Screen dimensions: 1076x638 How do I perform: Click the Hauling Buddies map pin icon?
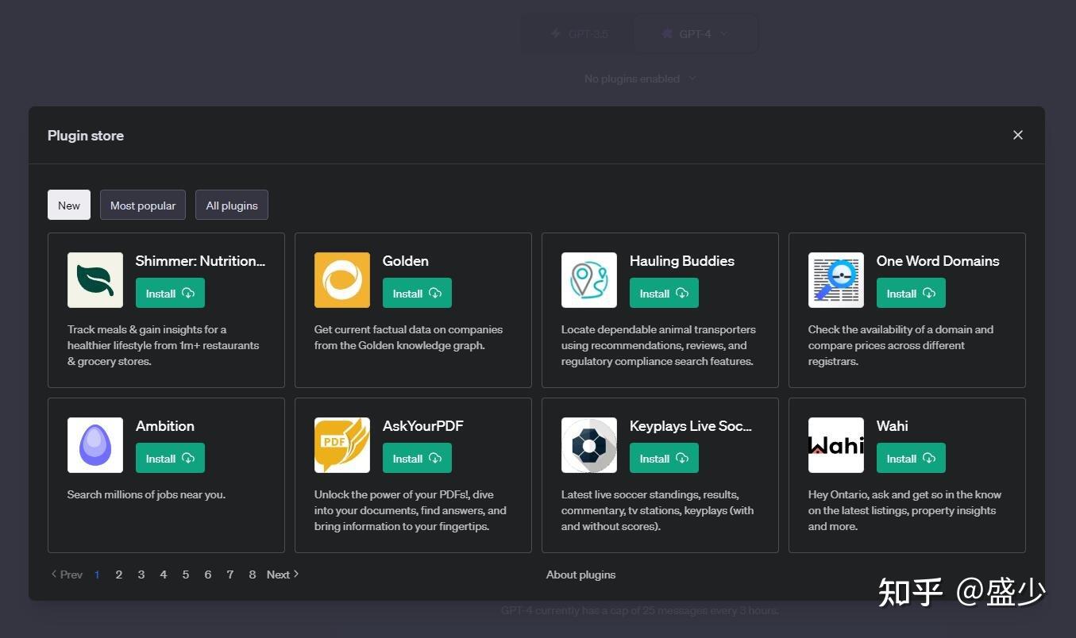[x=589, y=280]
